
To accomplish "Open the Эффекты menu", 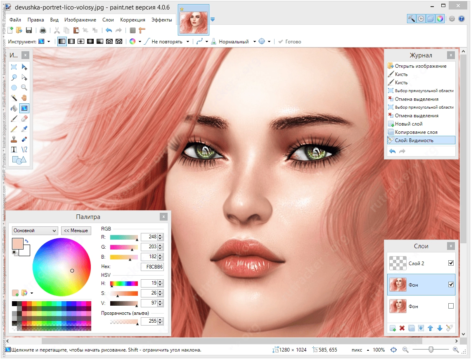I will [161, 20].
